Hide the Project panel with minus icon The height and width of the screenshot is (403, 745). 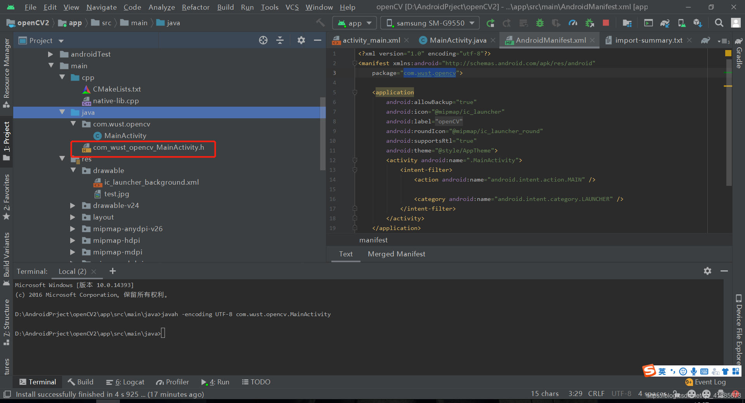(x=317, y=40)
